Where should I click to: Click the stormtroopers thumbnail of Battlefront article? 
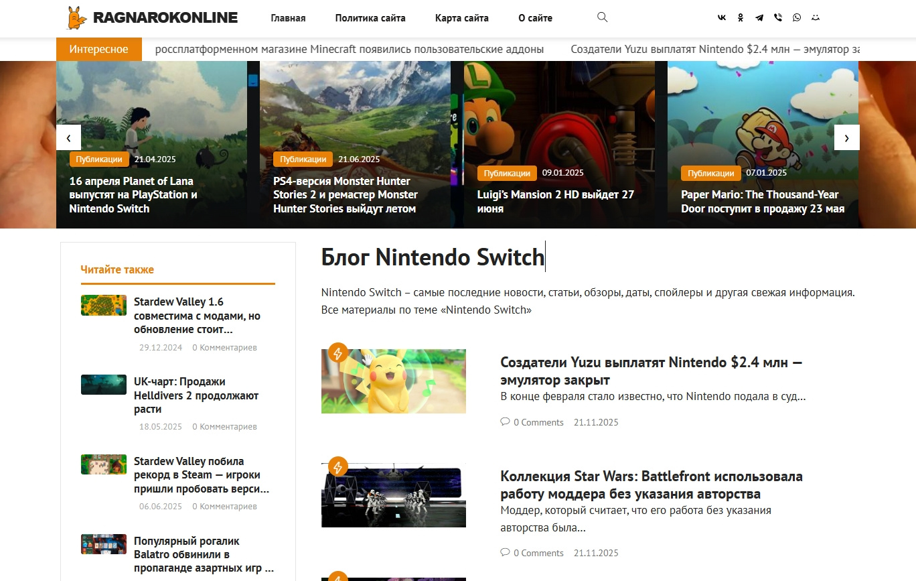[x=394, y=495]
